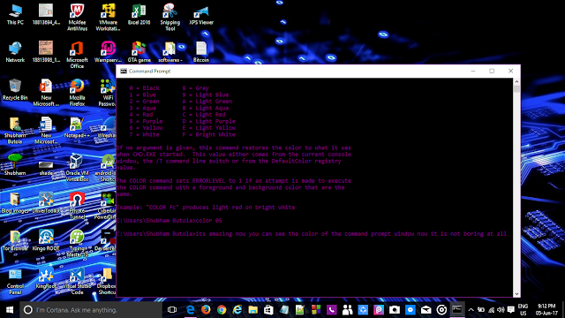Screen dimensions: 565x318
Task: Launch Oracle VM VirtualBox shortcut
Action: point(77,168)
